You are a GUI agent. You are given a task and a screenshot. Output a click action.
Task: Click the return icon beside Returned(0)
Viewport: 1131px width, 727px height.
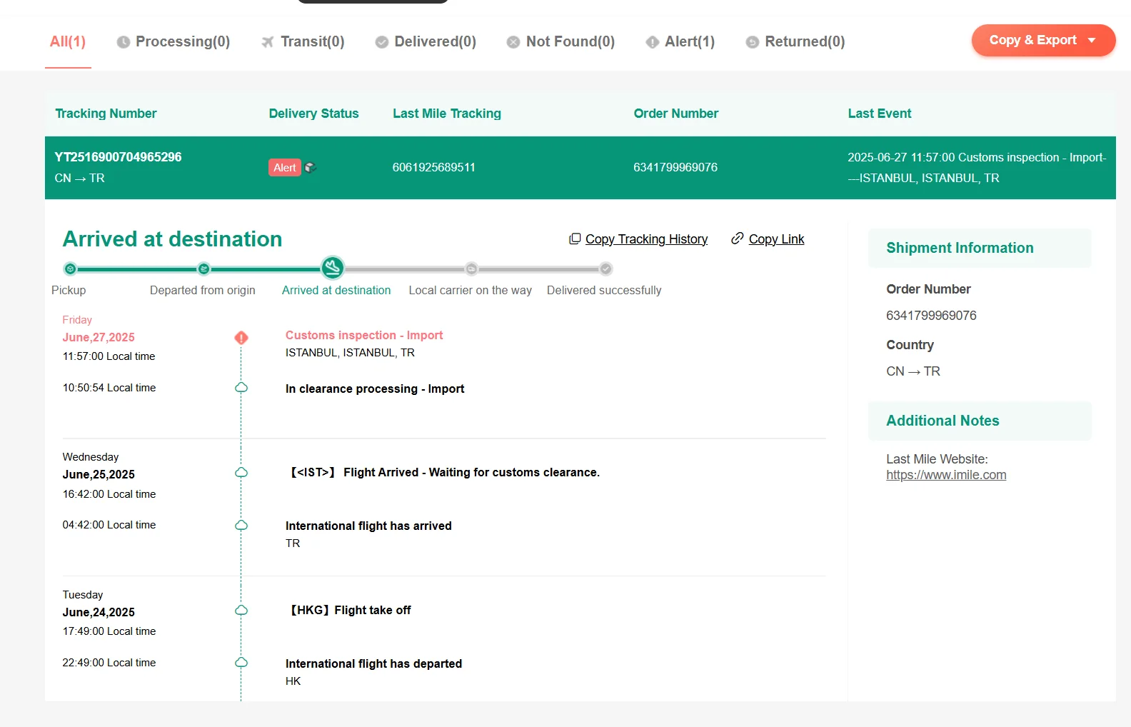(x=752, y=42)
